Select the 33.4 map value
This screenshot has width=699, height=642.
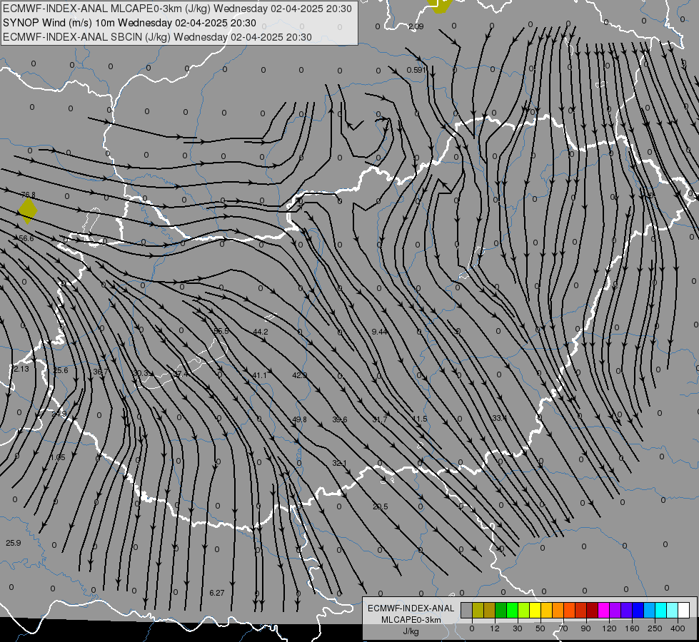(500, 418)
